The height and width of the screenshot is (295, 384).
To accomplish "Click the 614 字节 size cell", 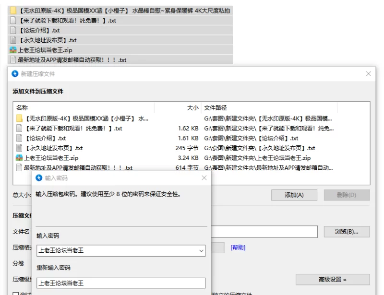I will coord(187,168).
